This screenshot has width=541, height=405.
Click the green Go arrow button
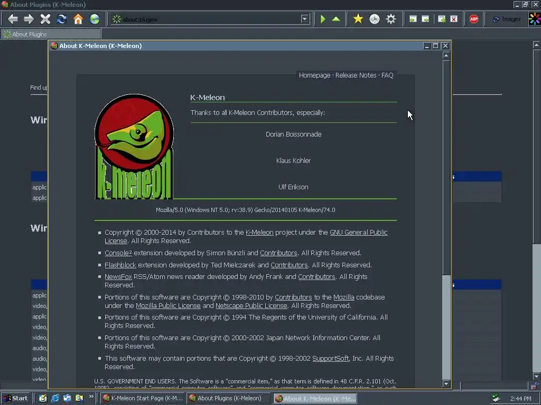coord(323,19)
